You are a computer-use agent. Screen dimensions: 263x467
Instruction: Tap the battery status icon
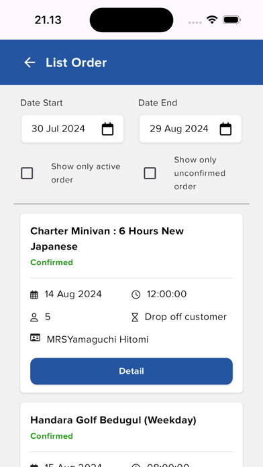tap(231, 20)
